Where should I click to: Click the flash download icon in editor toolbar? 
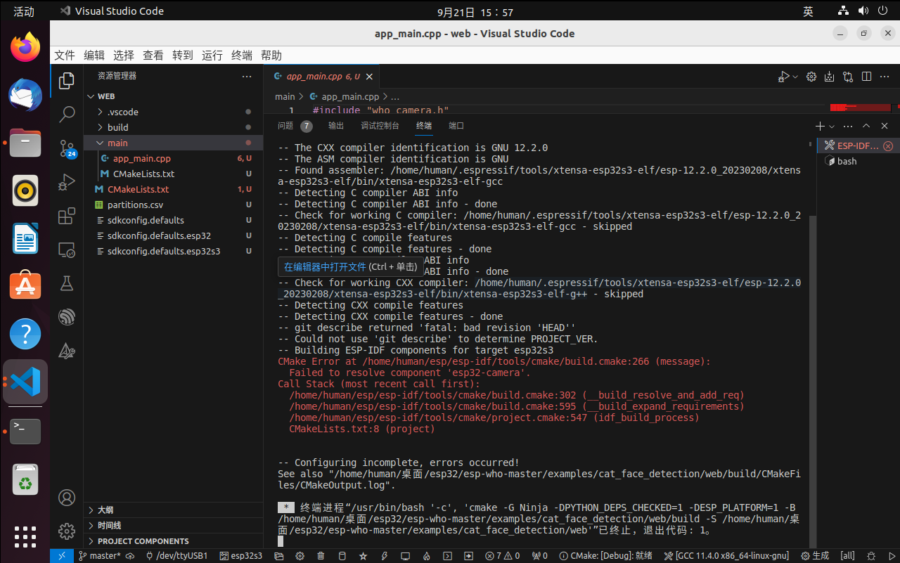coord(829,77)
